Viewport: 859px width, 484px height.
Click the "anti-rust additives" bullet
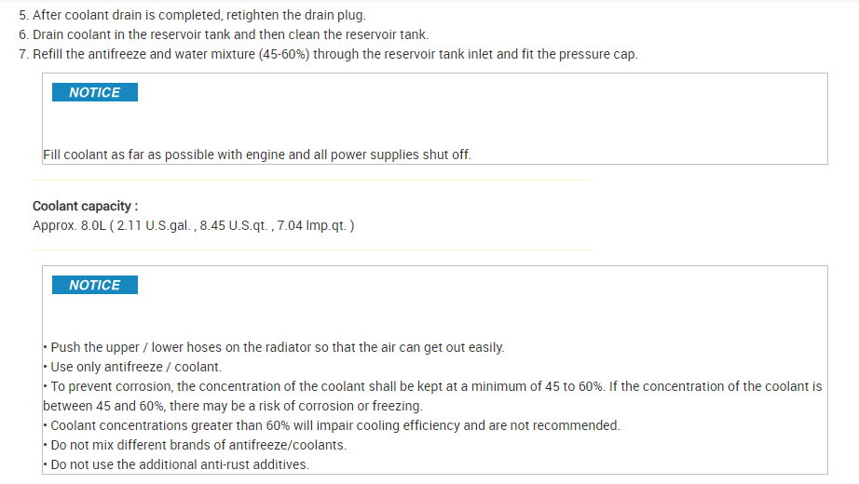click(179, 464)
